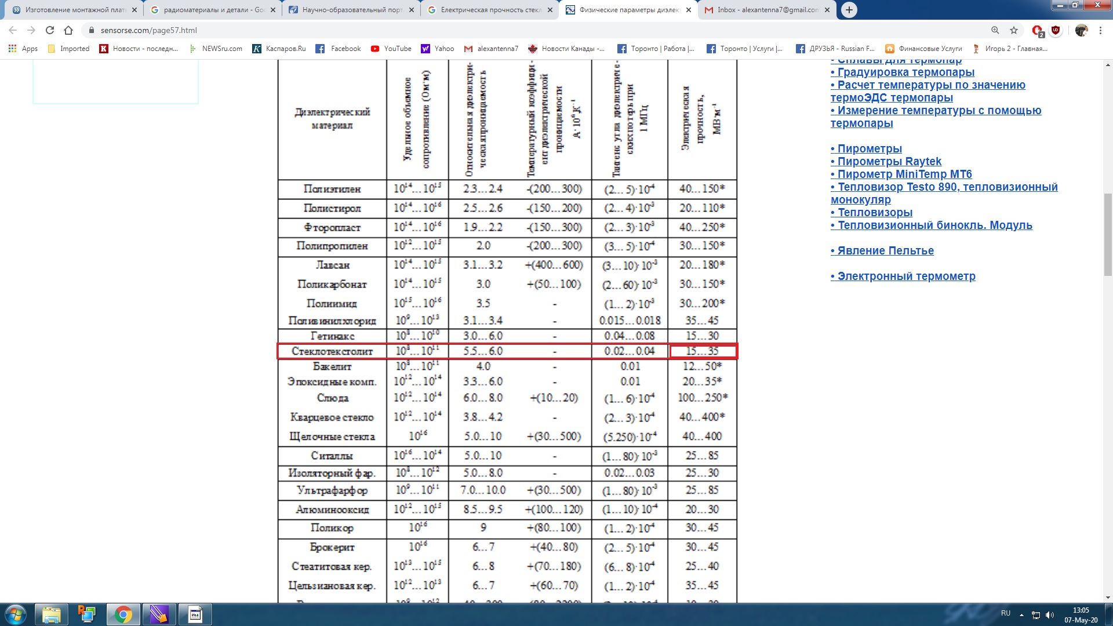Open the 'Градуировка термопары' link
Viewport: 1113px width, 626px height.
point(902,72)
